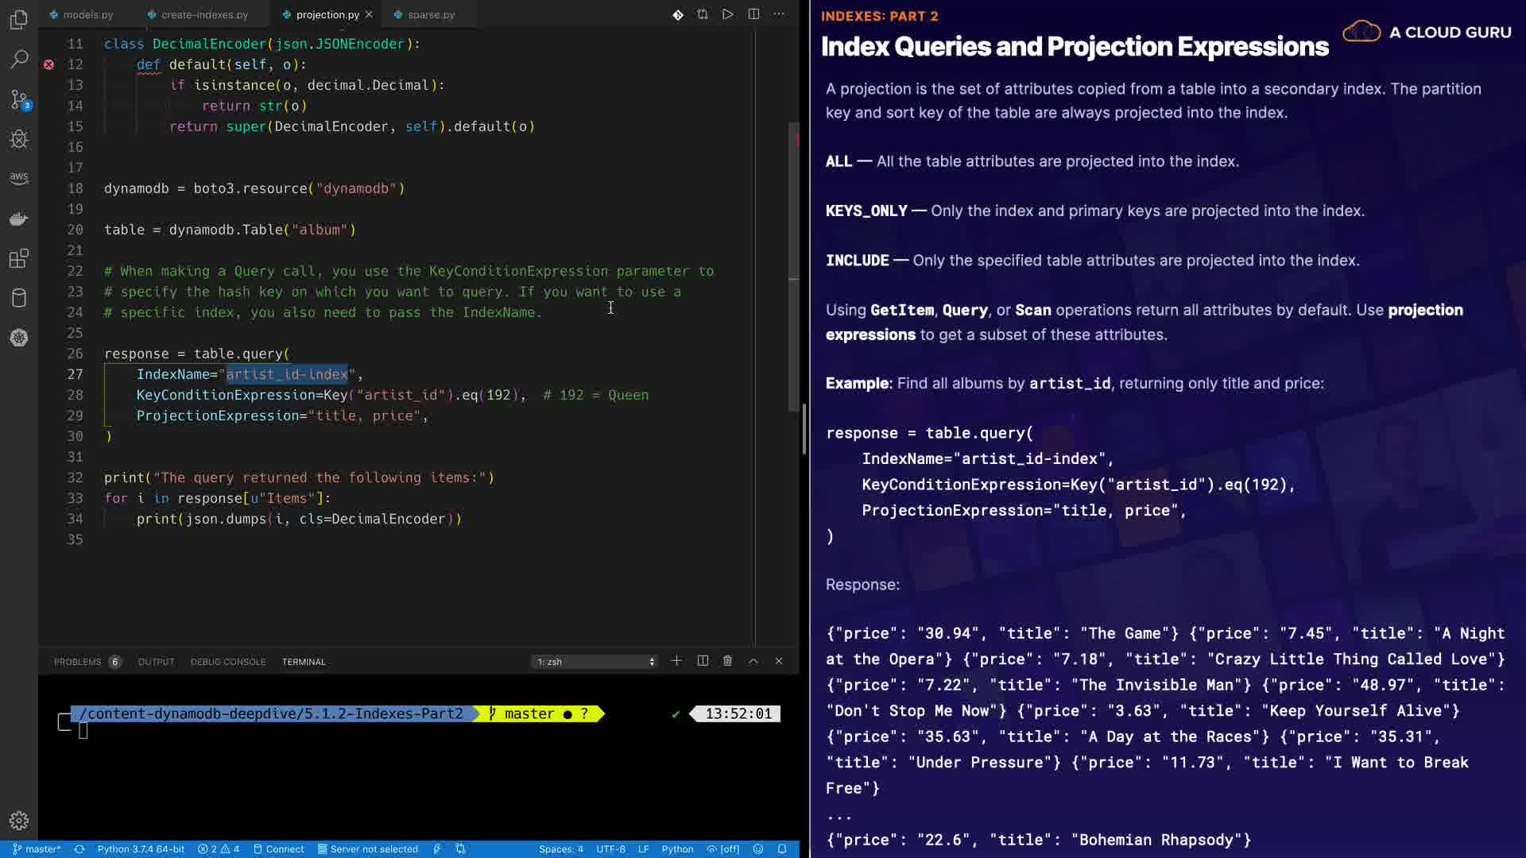Open the Search icon in activity bar
This screenshot has width=1526, height=858.
19,60
